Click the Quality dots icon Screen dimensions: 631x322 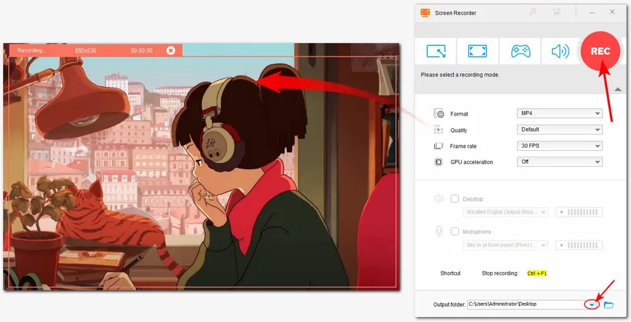click(439, 129)
